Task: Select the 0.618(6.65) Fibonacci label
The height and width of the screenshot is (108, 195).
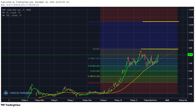Action: pos(94,66)
